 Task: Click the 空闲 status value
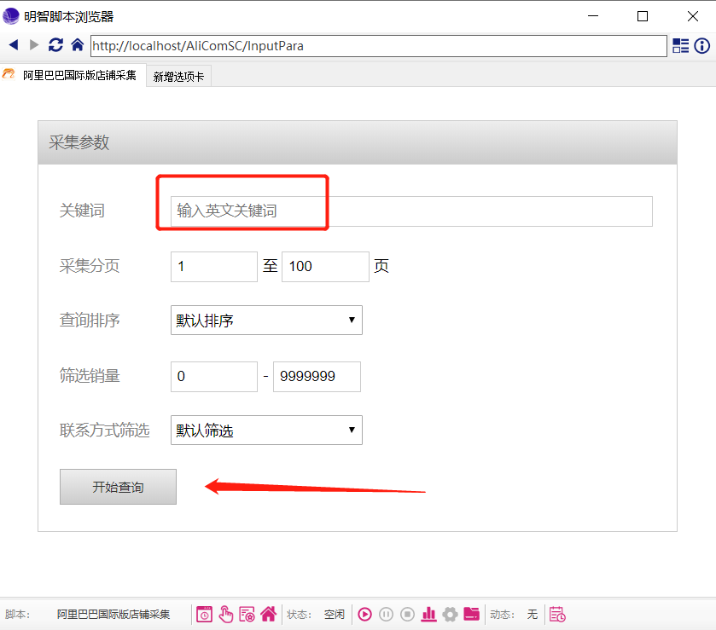(335, 615)
